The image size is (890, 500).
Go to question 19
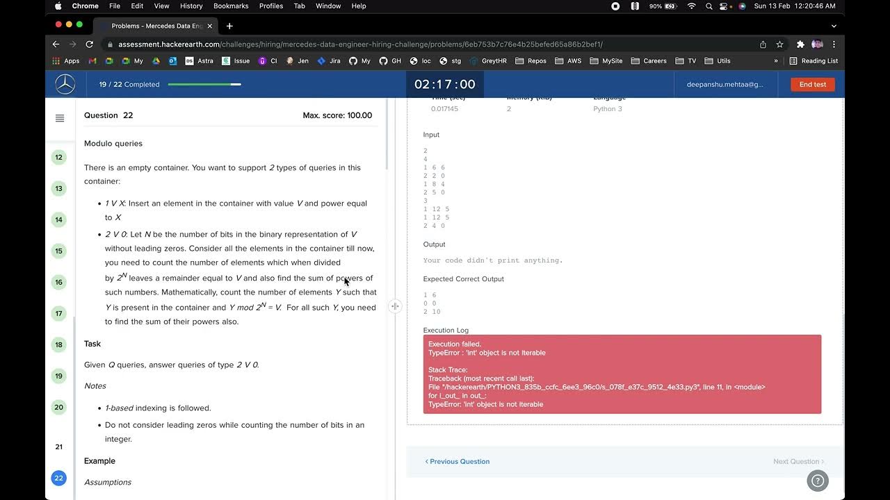[59, 376]
